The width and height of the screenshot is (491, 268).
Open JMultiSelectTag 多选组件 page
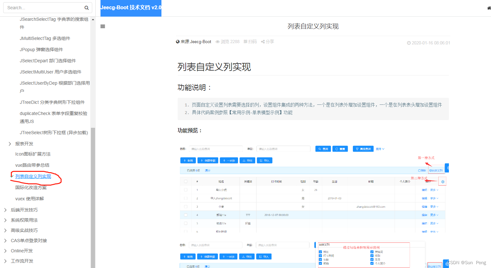(45, 38)
